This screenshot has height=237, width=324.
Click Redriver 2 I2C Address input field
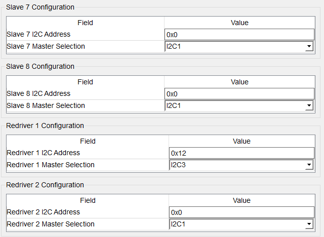pyautogui.click(x=241, y=212)
